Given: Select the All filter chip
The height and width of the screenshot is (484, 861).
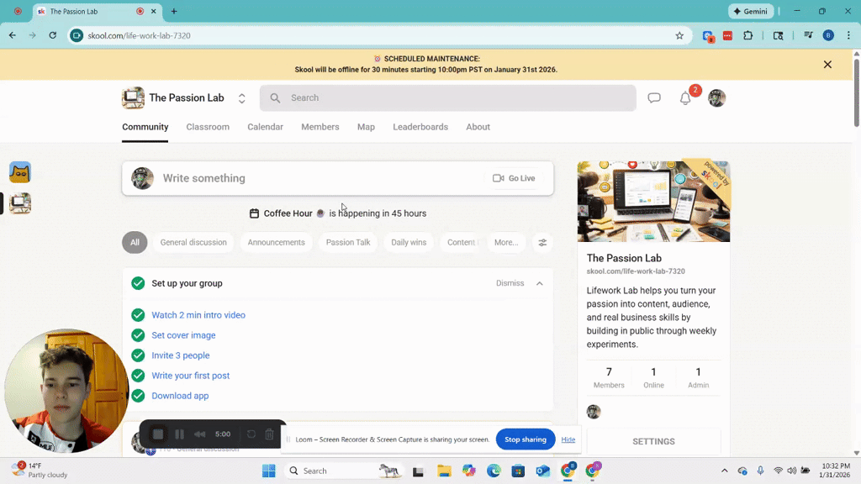Looking at the screenshot, I should pyautogui.click(x=135, y=243).
